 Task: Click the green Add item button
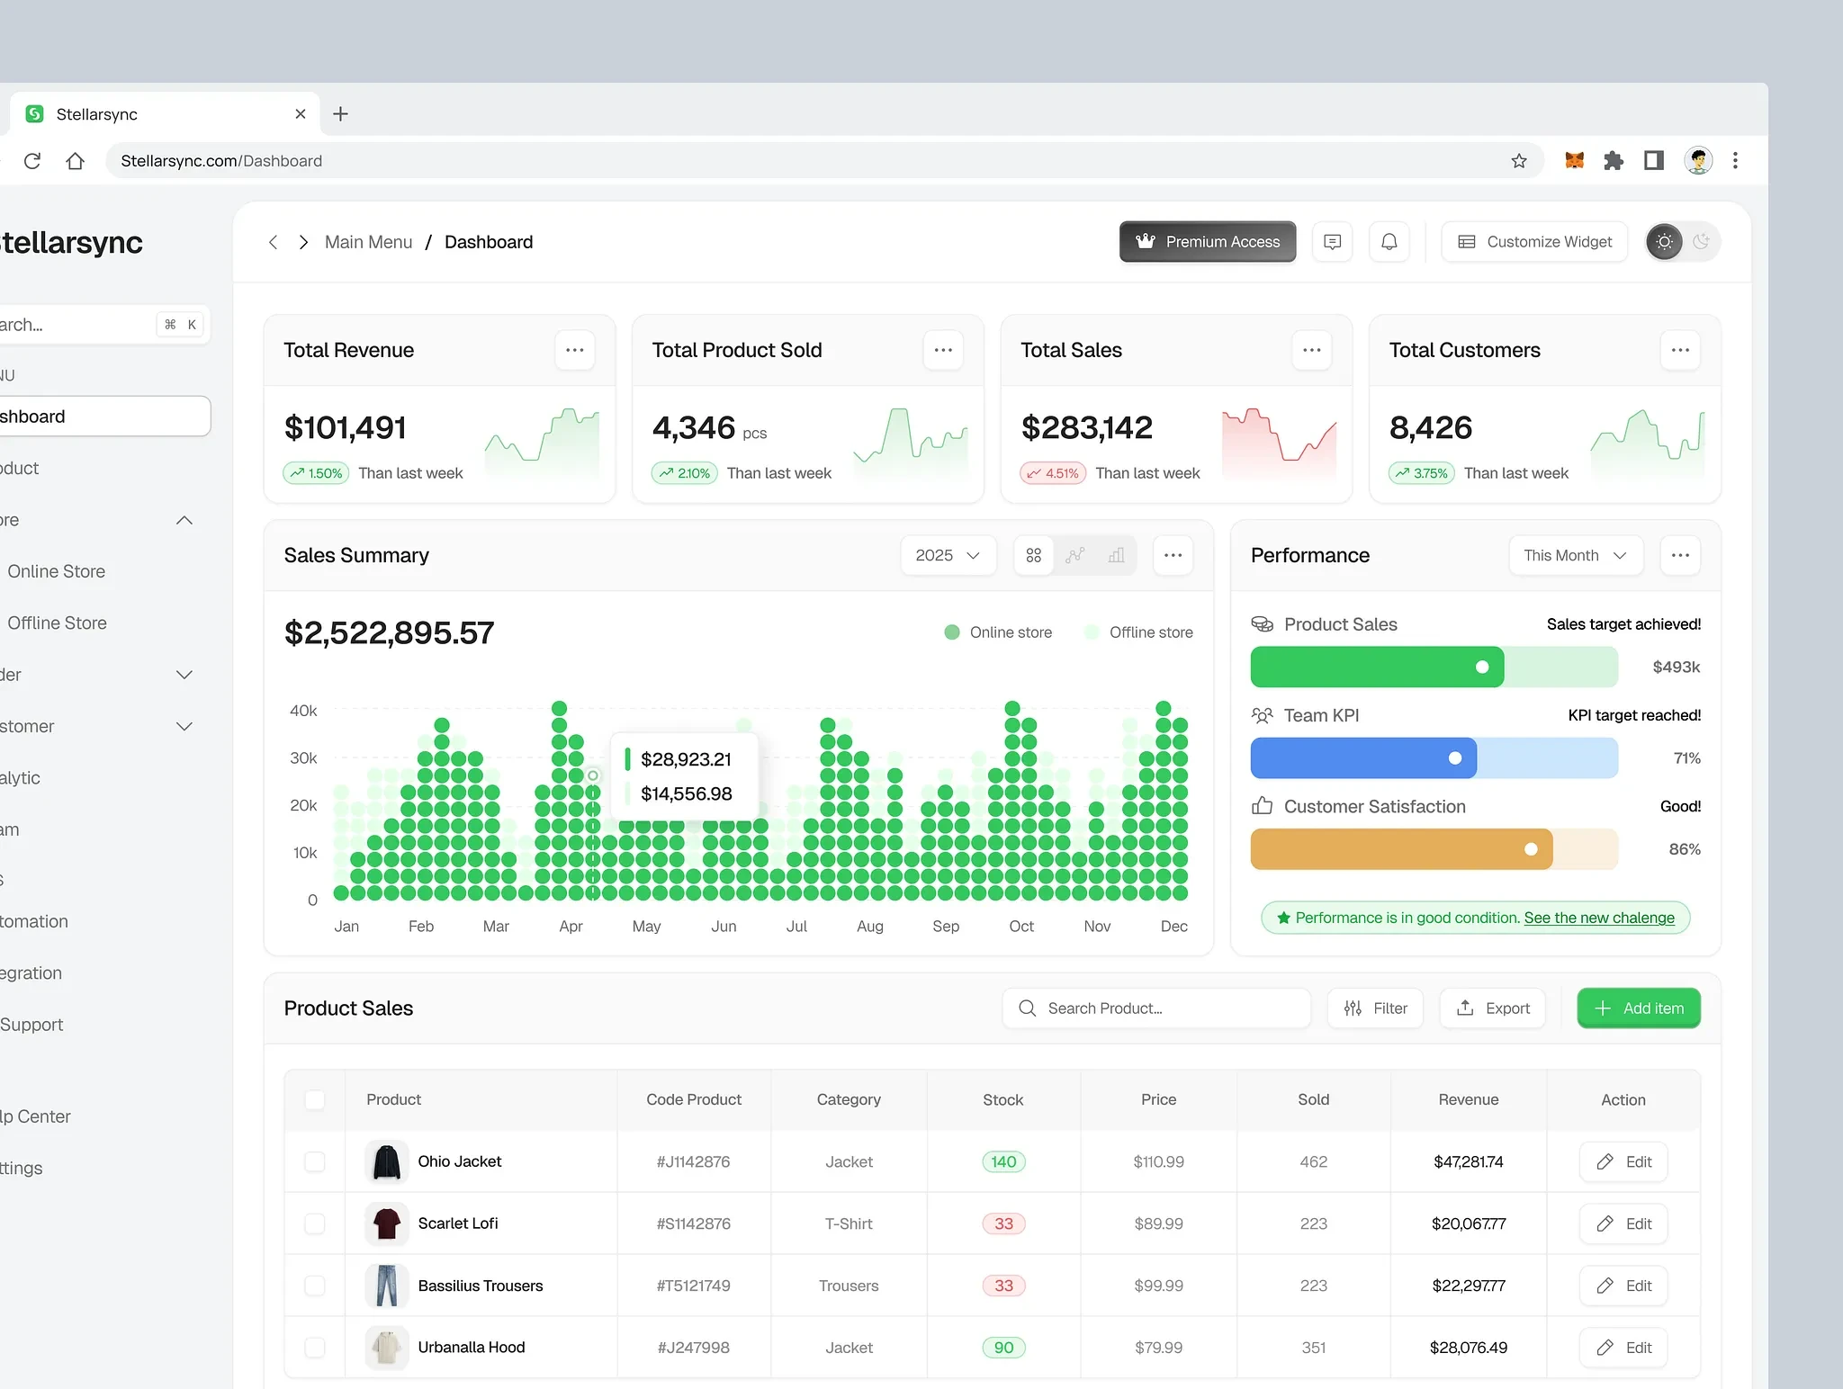1639,1008
